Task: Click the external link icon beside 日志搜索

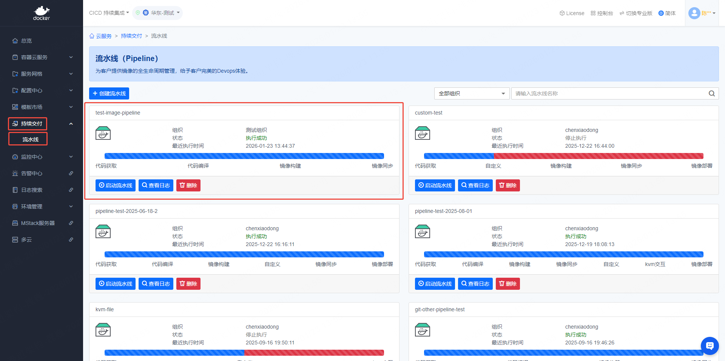Action: 71,190
